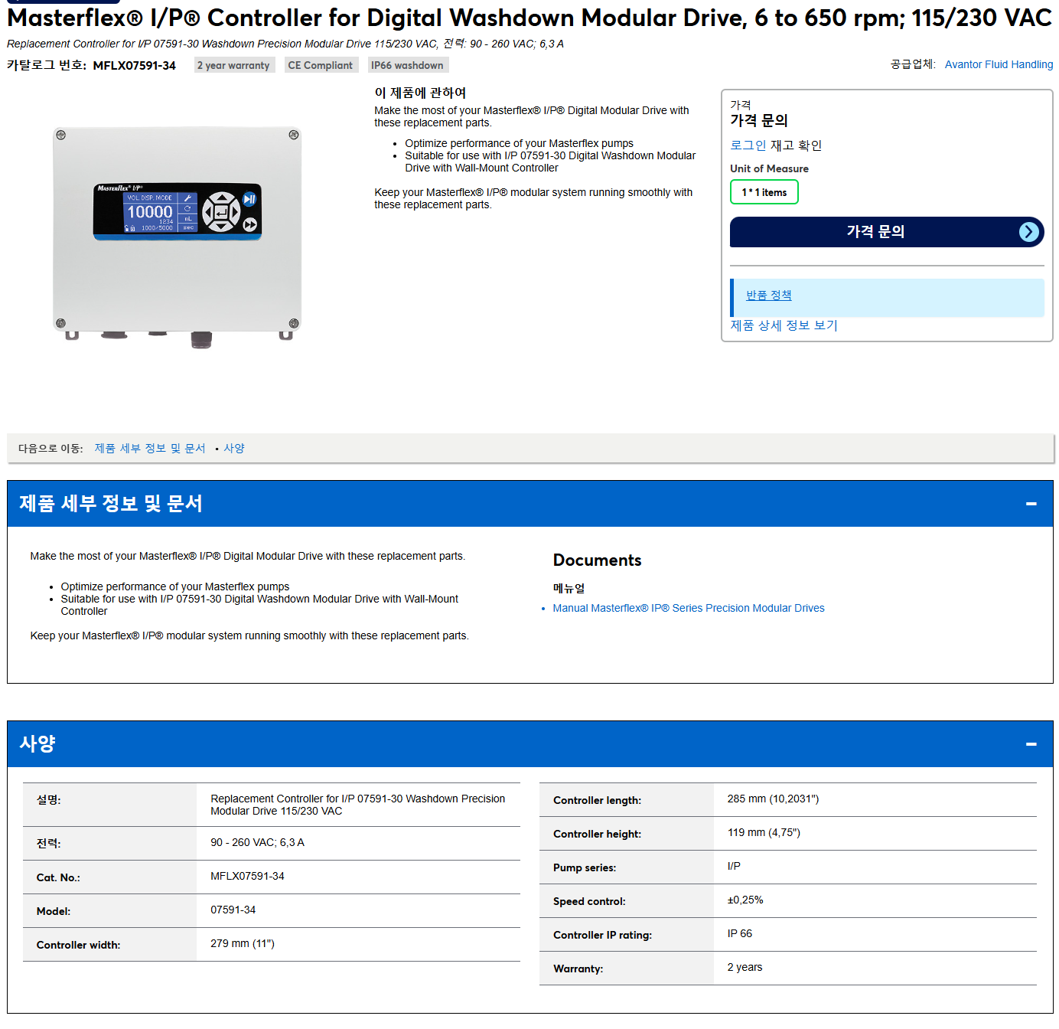Click the IP66 washdown badge
Viewport: 1059px width, 1029px height.
coord(407,66)
